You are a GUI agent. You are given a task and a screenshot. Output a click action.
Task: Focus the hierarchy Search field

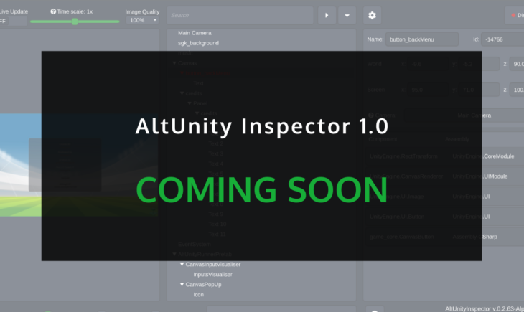click(x=240, y=15)
